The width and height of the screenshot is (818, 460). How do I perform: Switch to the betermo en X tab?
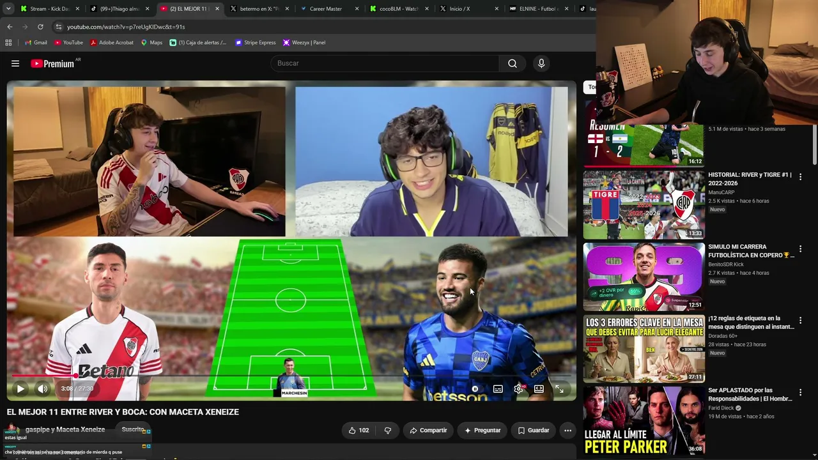point(259,9)
